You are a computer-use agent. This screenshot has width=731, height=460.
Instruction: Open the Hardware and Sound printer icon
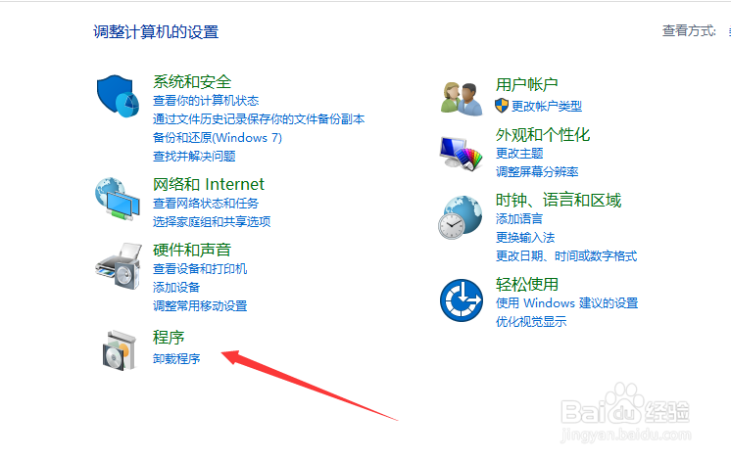(x=119, y=266)
